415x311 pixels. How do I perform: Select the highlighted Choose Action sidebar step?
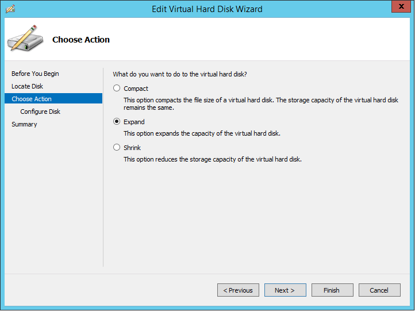53,98
